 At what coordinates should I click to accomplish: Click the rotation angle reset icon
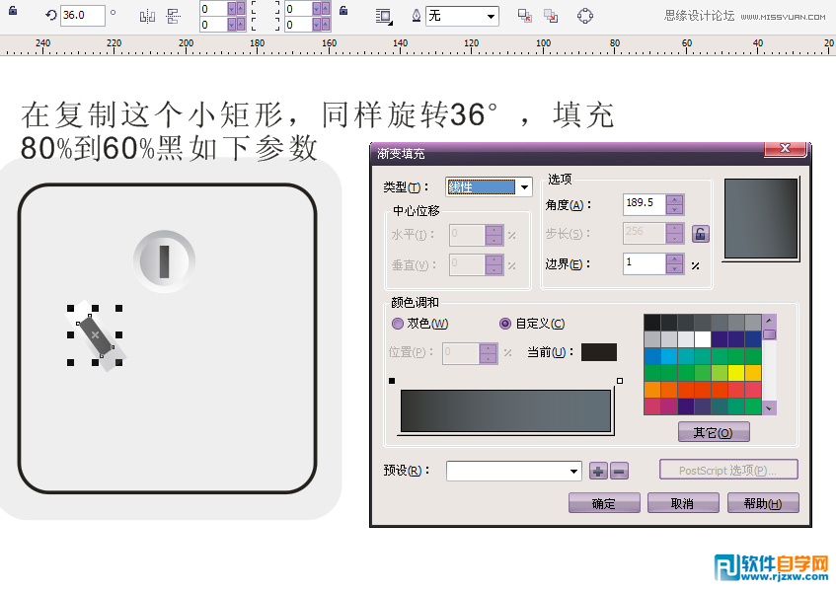point(50,15)
